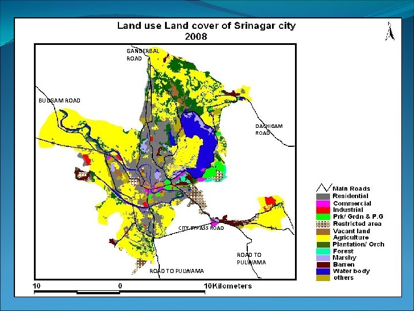
Task: Select the teal Forest legend swatch
Action: click(x=323, y=251)
